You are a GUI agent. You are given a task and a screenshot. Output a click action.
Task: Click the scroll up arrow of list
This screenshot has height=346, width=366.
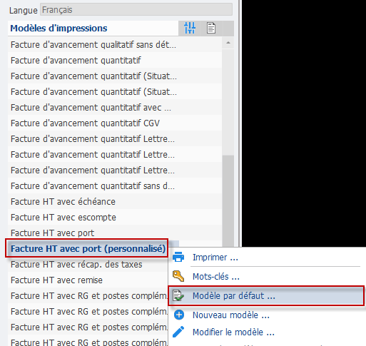[228, 43]
